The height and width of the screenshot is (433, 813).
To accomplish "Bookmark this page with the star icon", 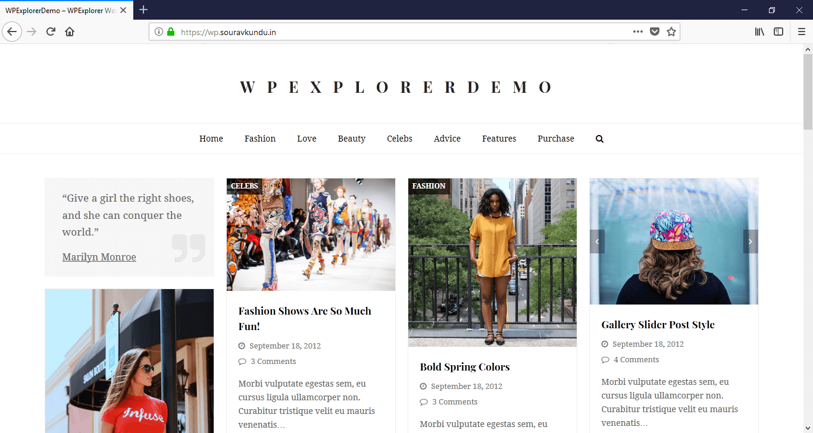I will point(671,32).
